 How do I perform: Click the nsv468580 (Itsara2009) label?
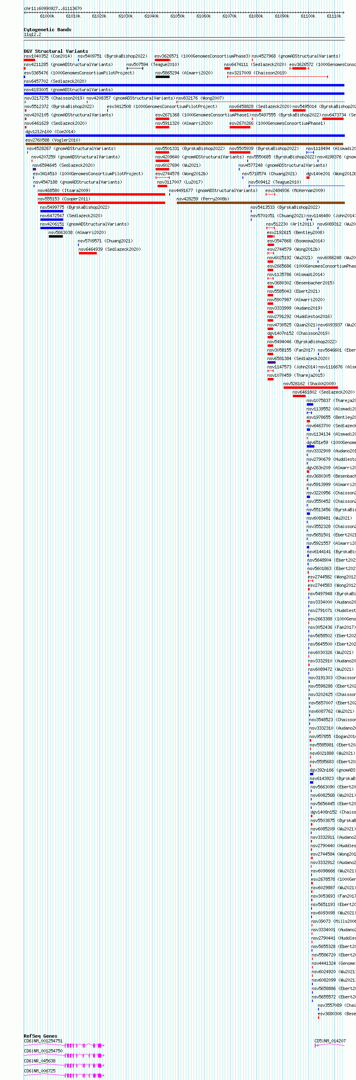(x=64, y=190)
